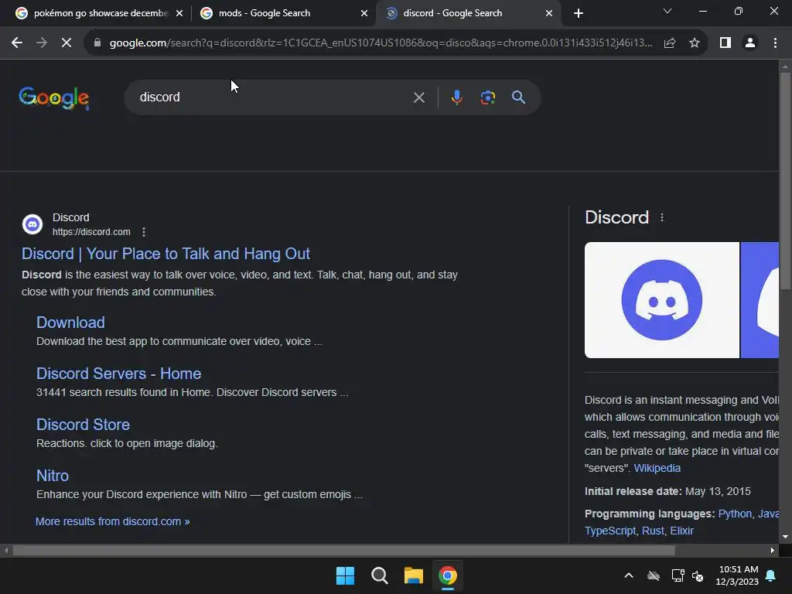The image size is (792, 594).
Task: Click the address bar URL
Action: click(x=381, y=43)
